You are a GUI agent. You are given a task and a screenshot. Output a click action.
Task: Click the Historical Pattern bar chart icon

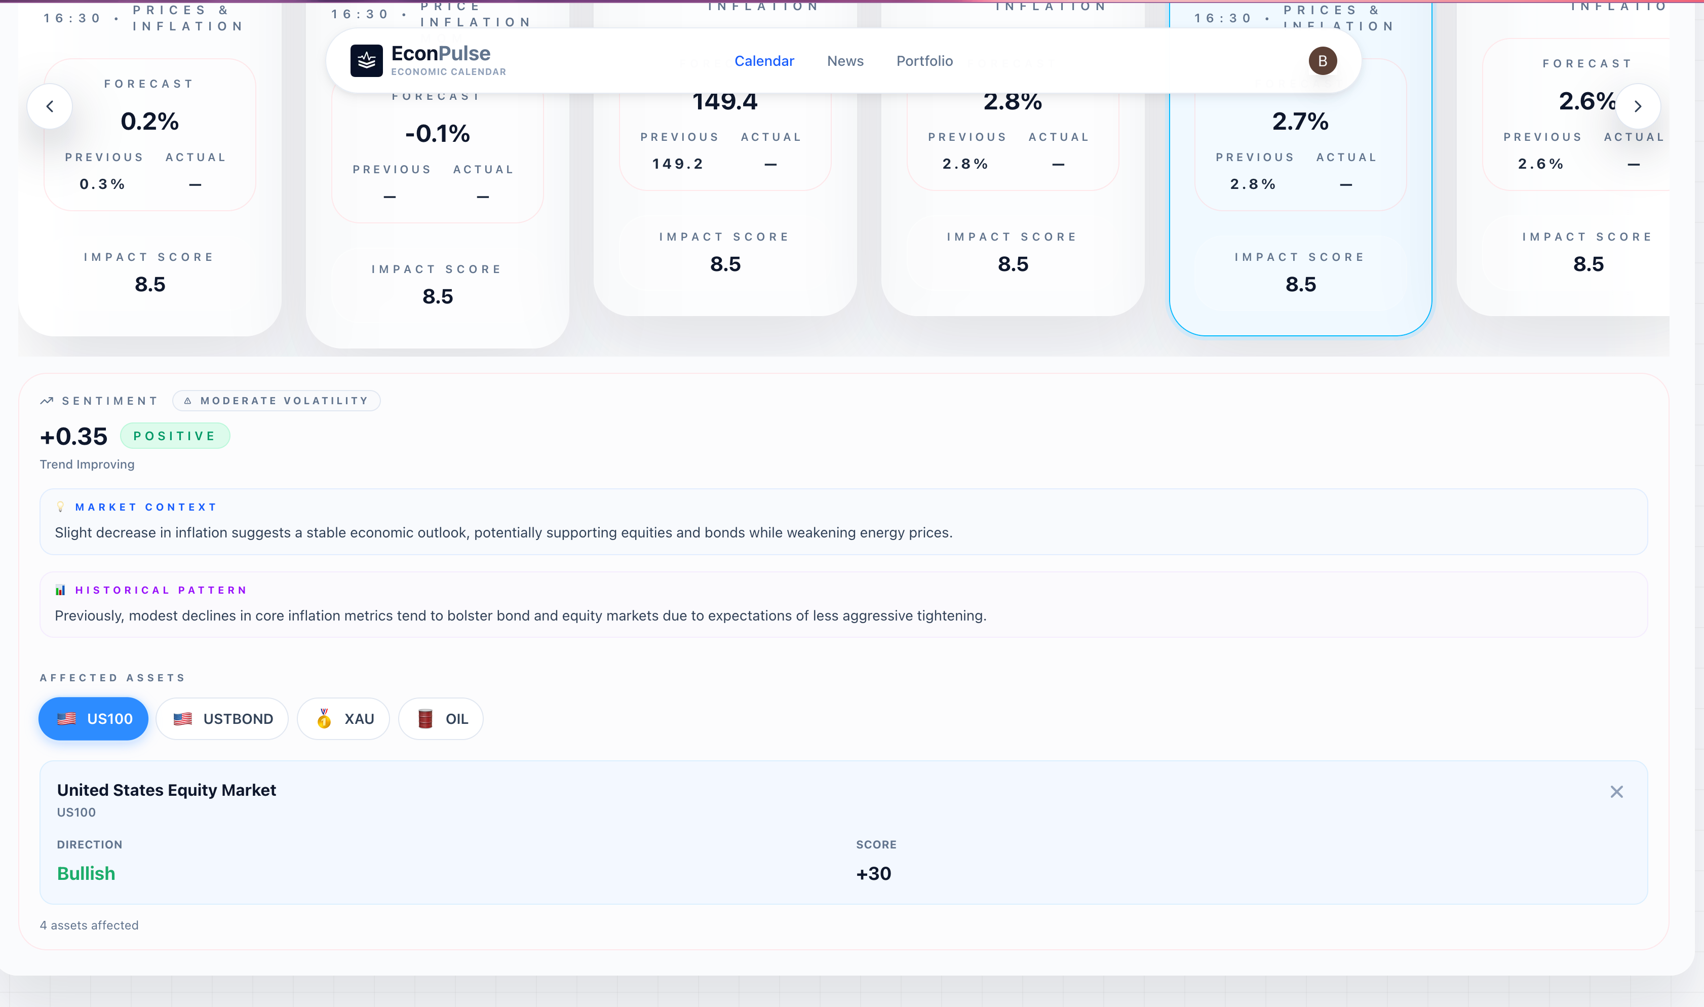coord(61,590)
